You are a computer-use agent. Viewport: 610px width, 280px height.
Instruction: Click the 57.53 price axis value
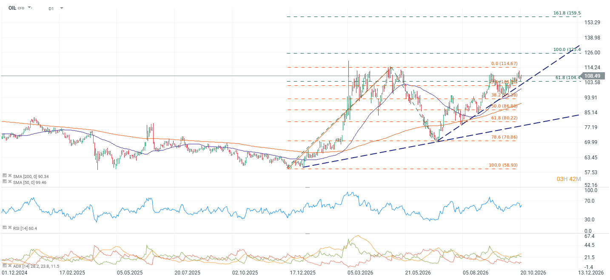[592, 173]
